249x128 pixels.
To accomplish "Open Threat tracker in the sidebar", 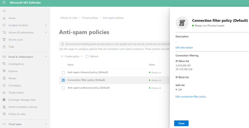I will [x=16, y=93].
